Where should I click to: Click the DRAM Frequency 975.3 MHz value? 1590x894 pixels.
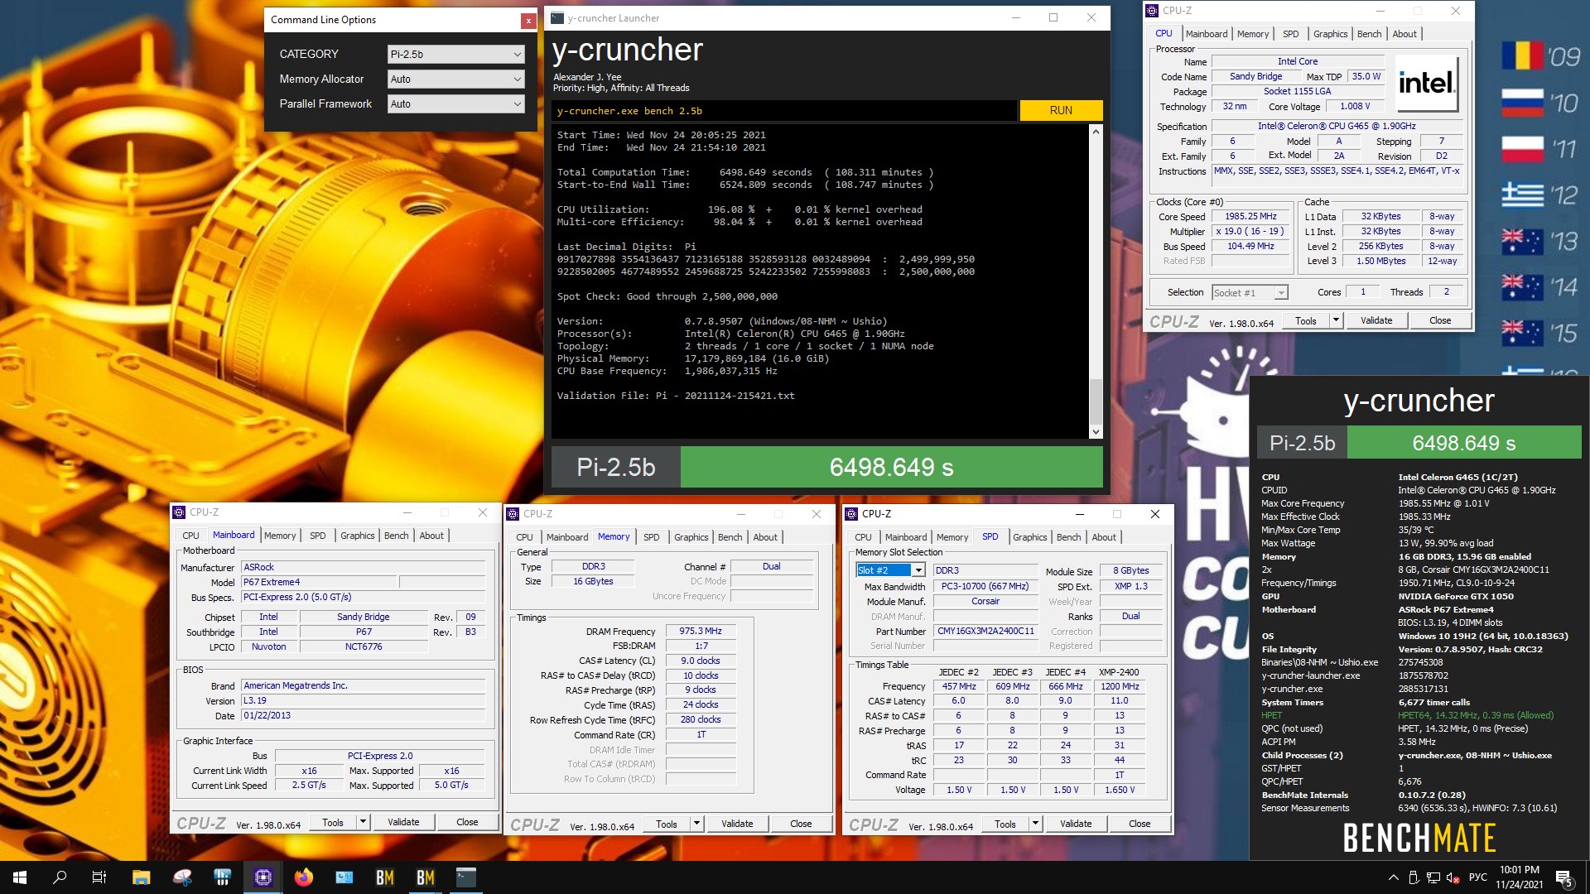tap(701, 631)
